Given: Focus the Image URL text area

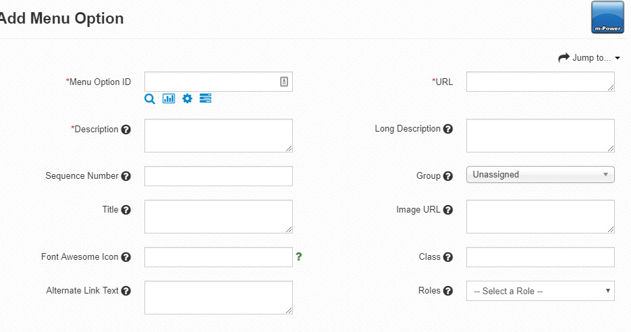Looking at the screenshot, I should pos(540,217).
